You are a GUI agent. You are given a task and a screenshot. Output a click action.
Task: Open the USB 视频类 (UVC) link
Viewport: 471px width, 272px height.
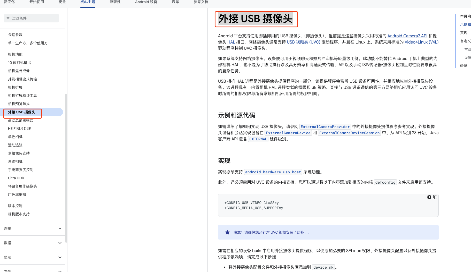303,42
